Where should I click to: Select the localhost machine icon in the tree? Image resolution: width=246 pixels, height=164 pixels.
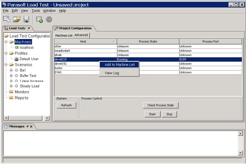click(17, 48)
